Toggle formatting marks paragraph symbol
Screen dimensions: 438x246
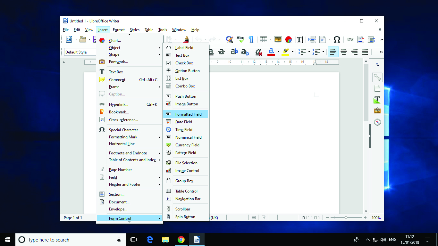(251, 39)
